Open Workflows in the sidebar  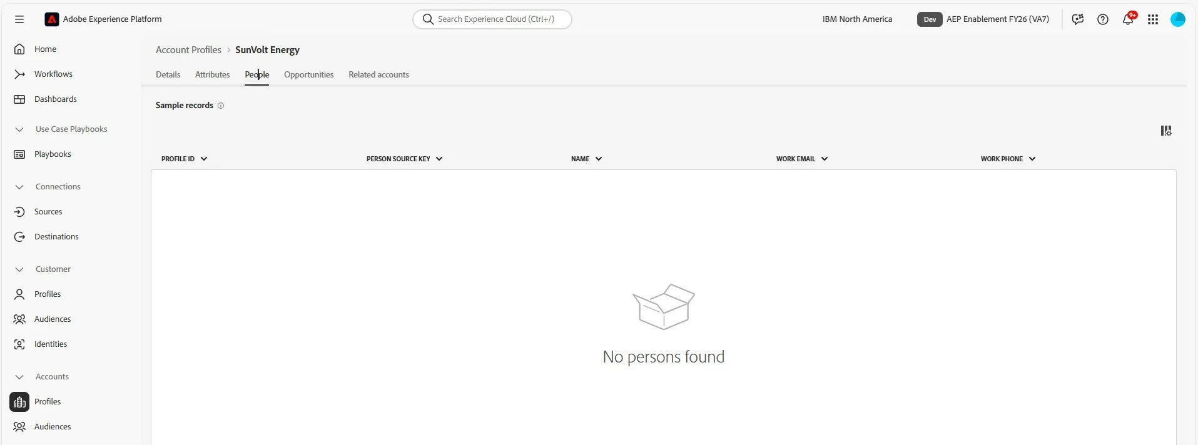53,74
